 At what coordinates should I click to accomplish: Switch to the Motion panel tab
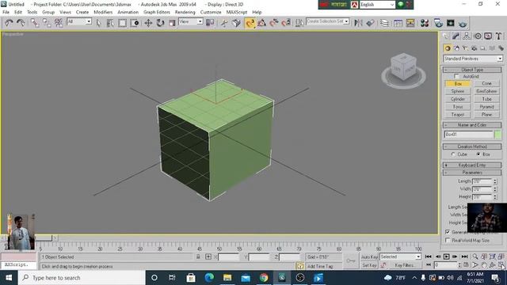coord(478,36)
